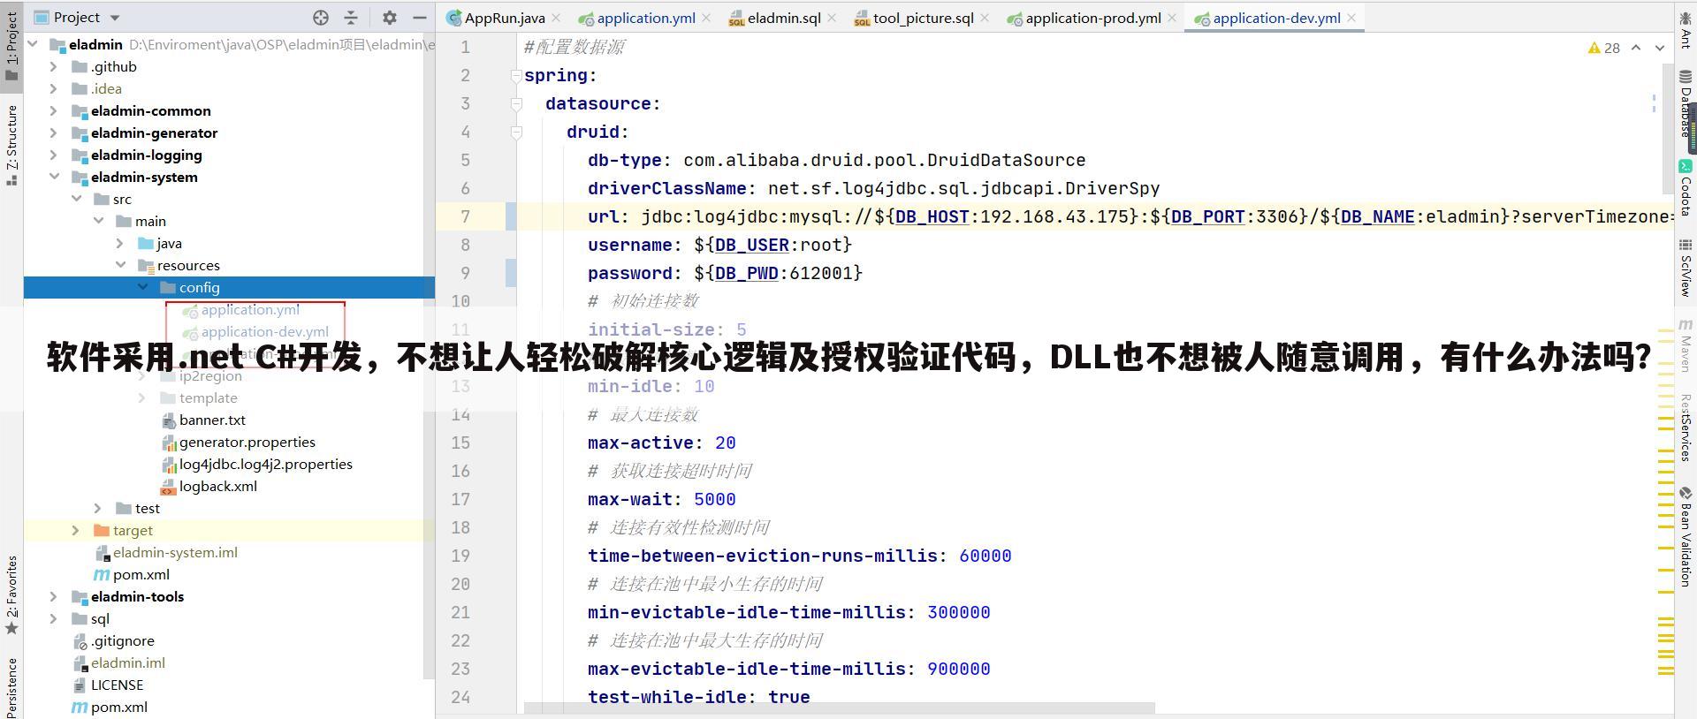Switch to eladmin.sql tab
Screen dimensions: 1697x719
[784, 18]
